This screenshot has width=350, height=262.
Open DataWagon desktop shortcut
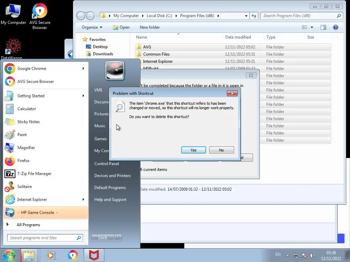point(12,48)
